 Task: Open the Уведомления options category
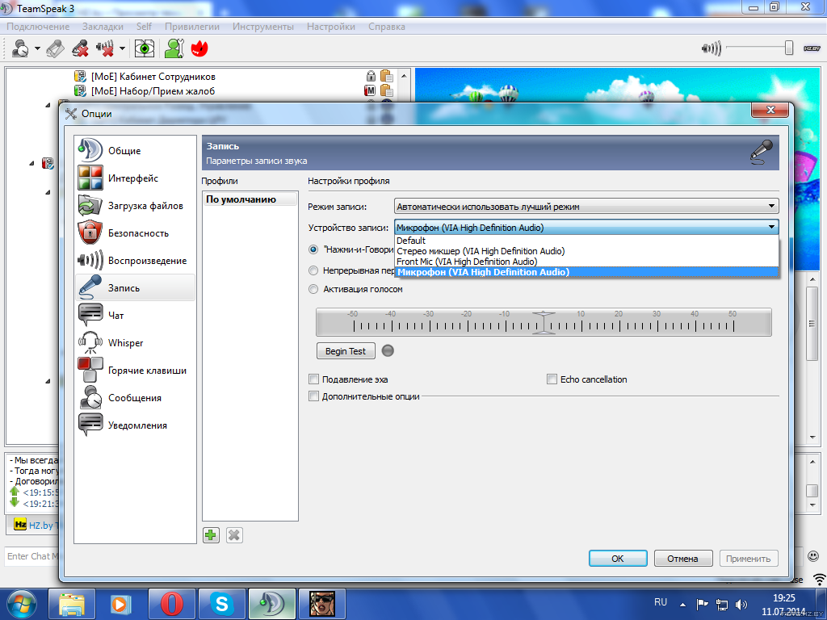[x=135, y=425]
